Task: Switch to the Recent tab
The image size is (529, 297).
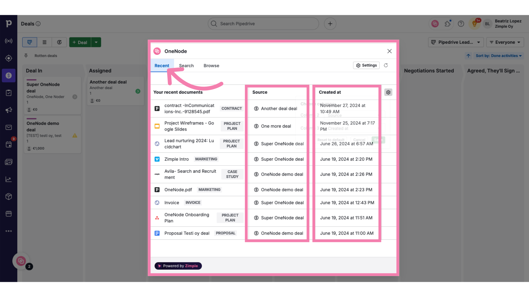Action: 162,66
